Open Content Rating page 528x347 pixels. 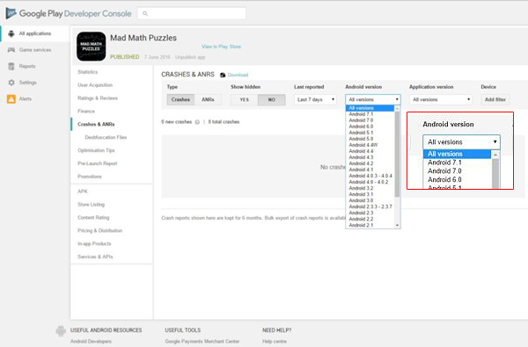[x=93, y=218]
